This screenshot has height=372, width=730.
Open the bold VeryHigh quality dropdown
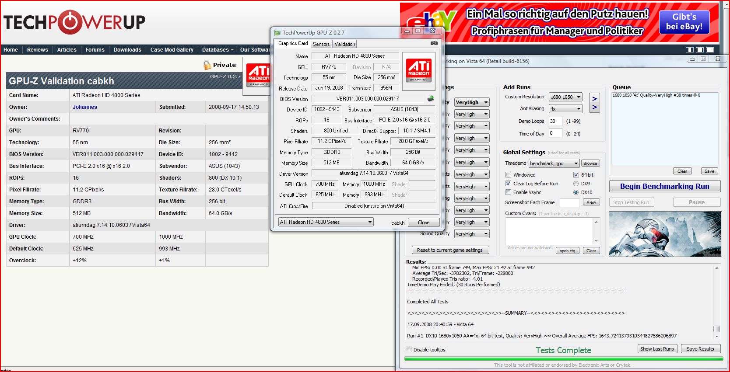(472, 102)
